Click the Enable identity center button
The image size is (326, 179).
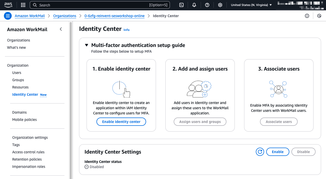121,122
